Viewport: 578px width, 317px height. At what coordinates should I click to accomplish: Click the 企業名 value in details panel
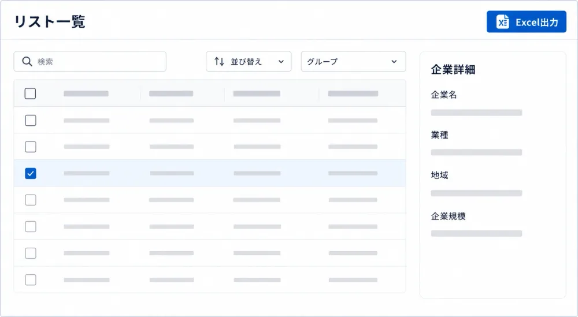point(476,113)
